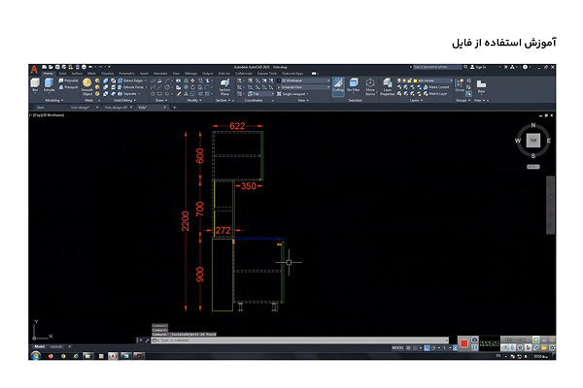Switch to the Solid ribbon tab
Screen dimensions: 583x388
62,74
